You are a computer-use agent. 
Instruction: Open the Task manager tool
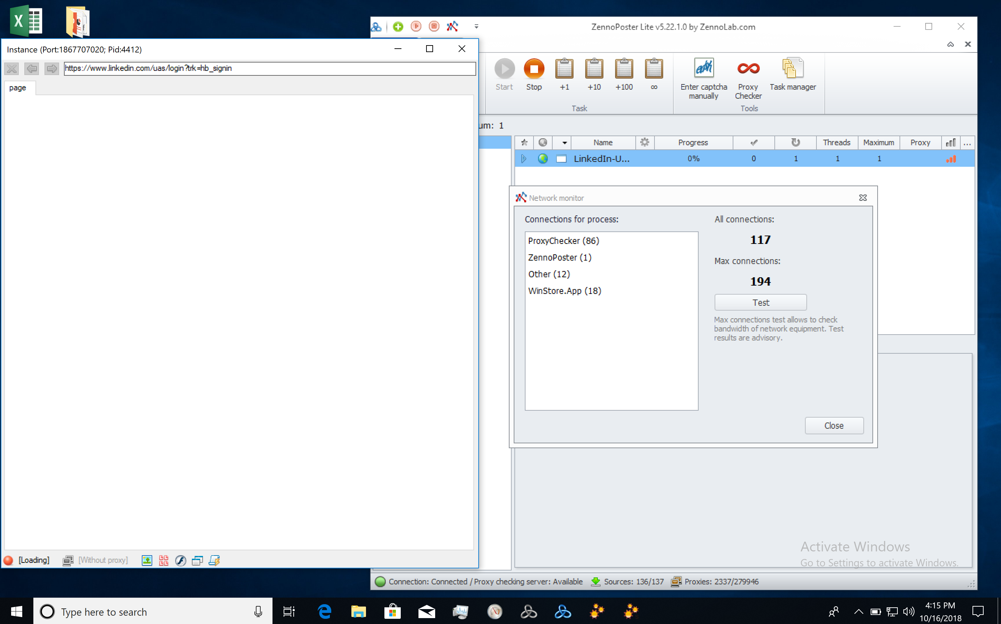[x=792, y=74]
